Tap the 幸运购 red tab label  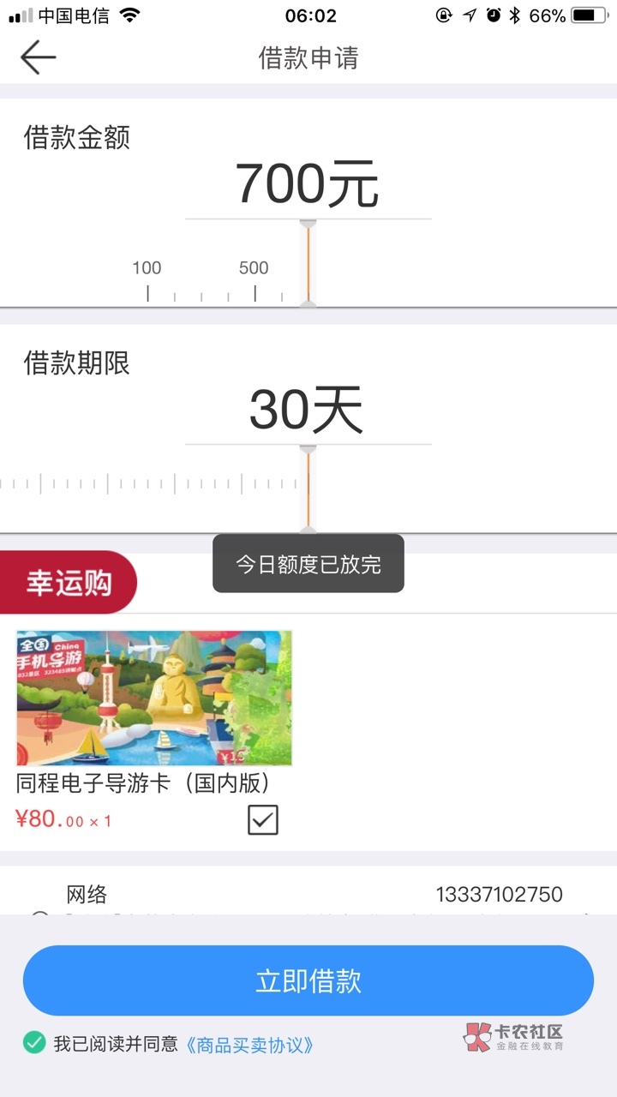[69, 583]
